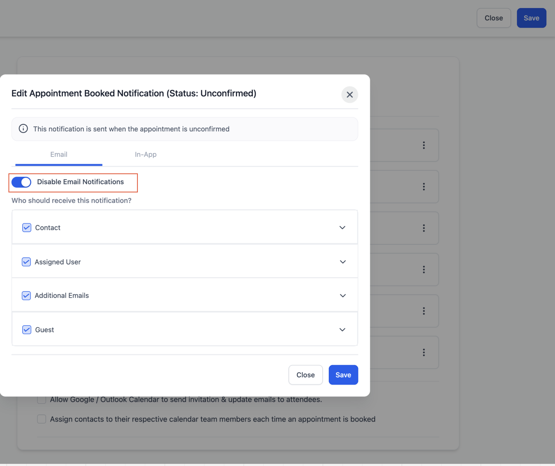This screenshot has width=555, height=466.
Task: Toggle Disable Email Notifications switch
Action: 21,182
